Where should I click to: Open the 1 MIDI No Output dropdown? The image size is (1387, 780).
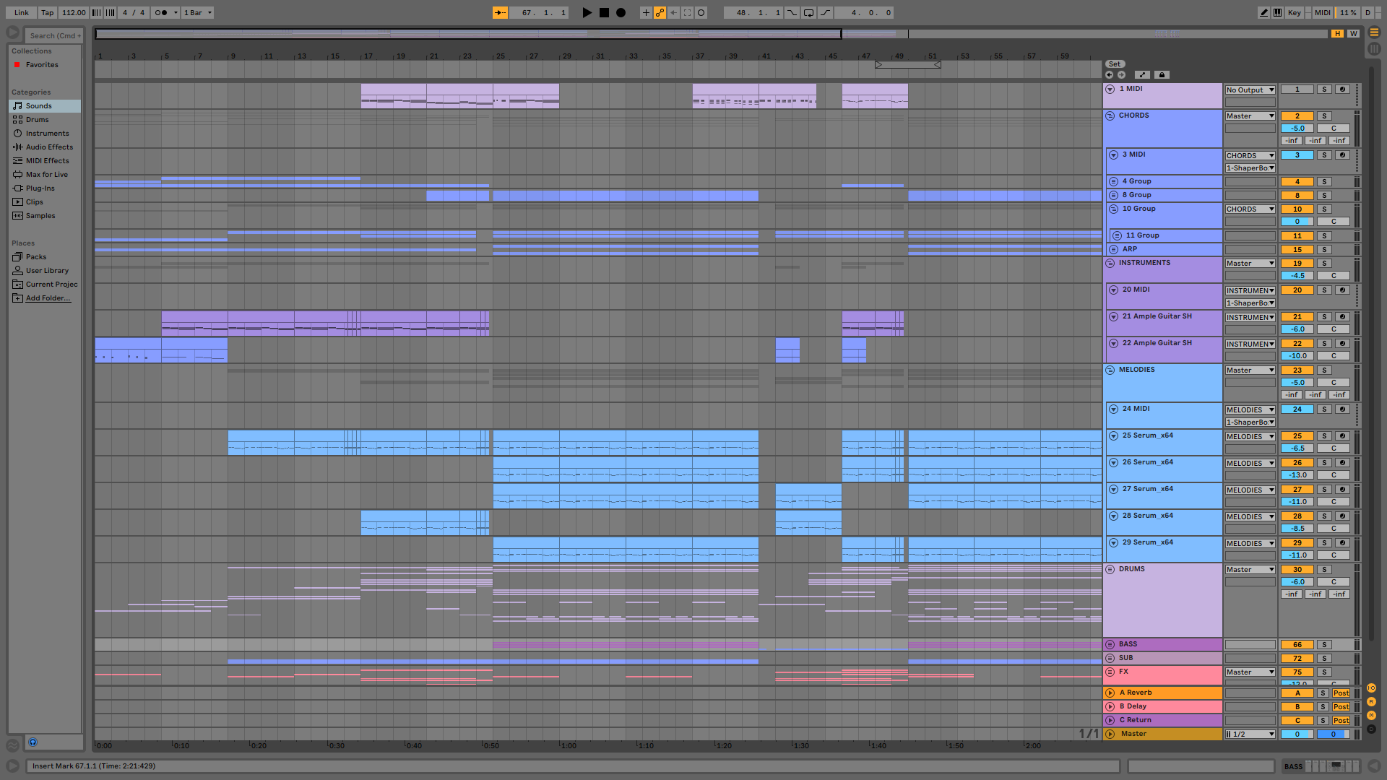pyautogui.click(x=1250, y=90)
